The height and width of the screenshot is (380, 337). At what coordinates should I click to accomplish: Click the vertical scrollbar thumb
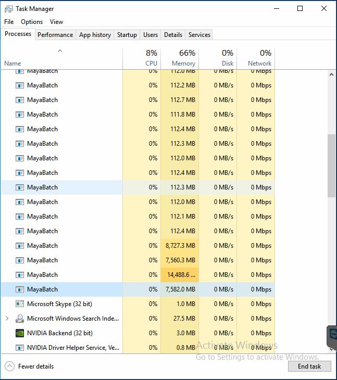[x=331, y=166]
